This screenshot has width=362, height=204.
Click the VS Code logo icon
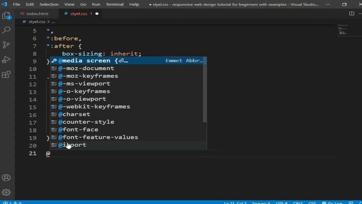[4, 4]
